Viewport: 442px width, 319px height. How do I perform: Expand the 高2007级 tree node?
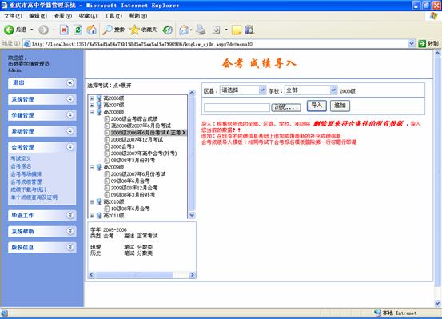pos(92,106)
